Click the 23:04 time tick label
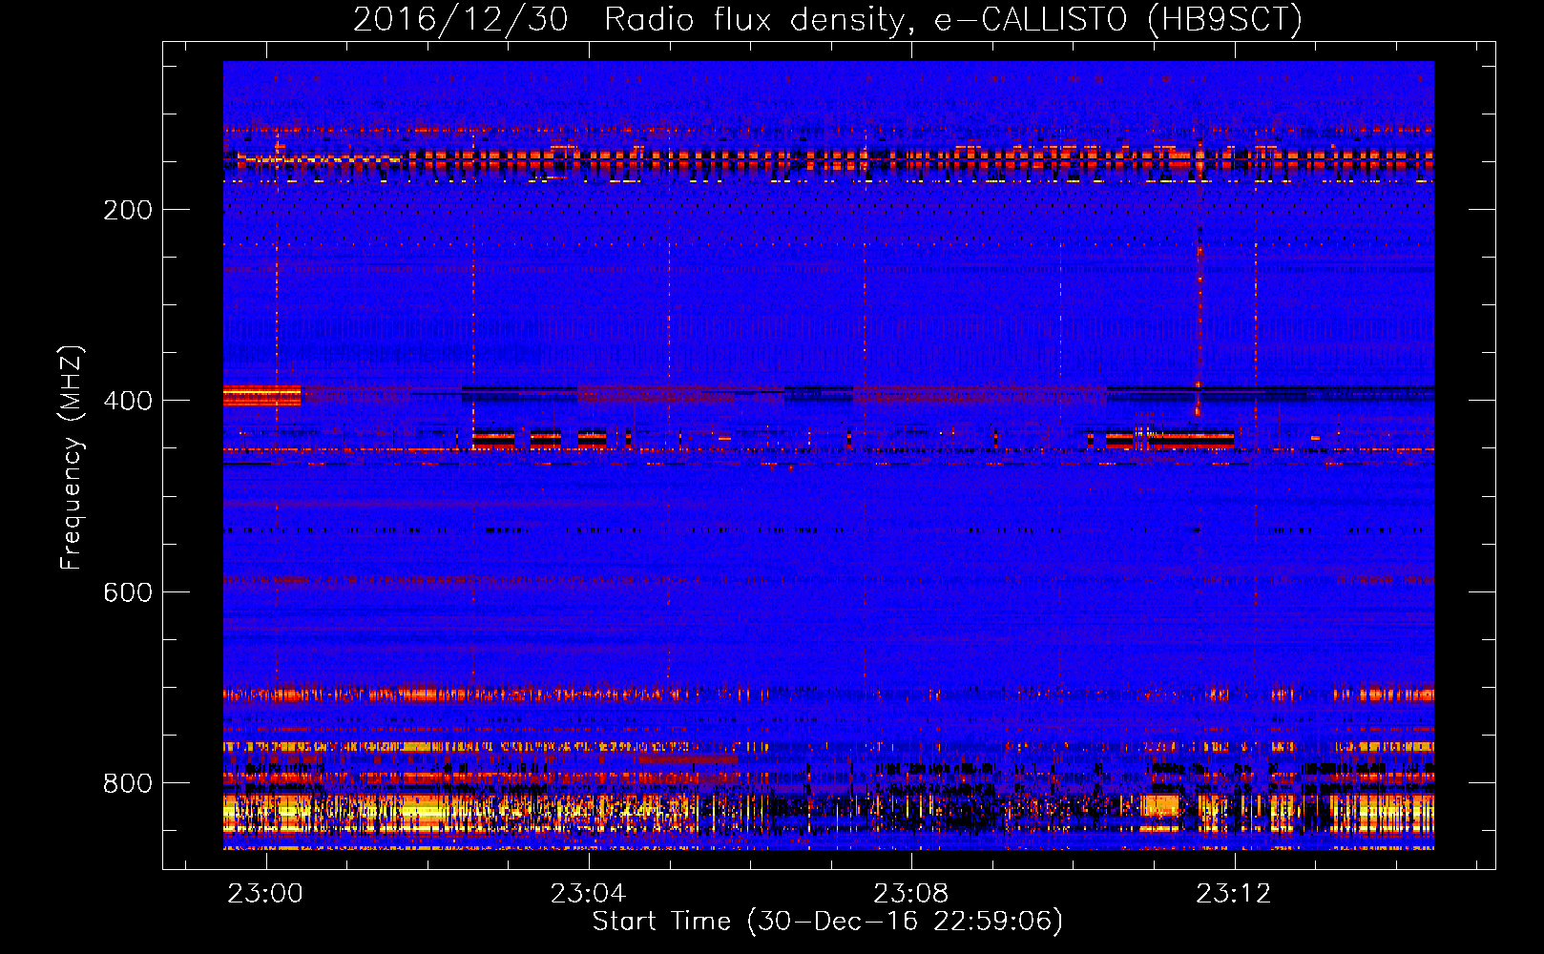1544x954 pixels. [x=589, y=894]
